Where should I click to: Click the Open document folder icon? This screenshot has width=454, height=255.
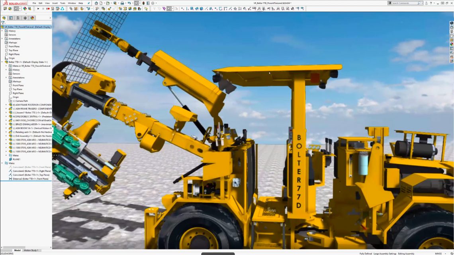108,3
